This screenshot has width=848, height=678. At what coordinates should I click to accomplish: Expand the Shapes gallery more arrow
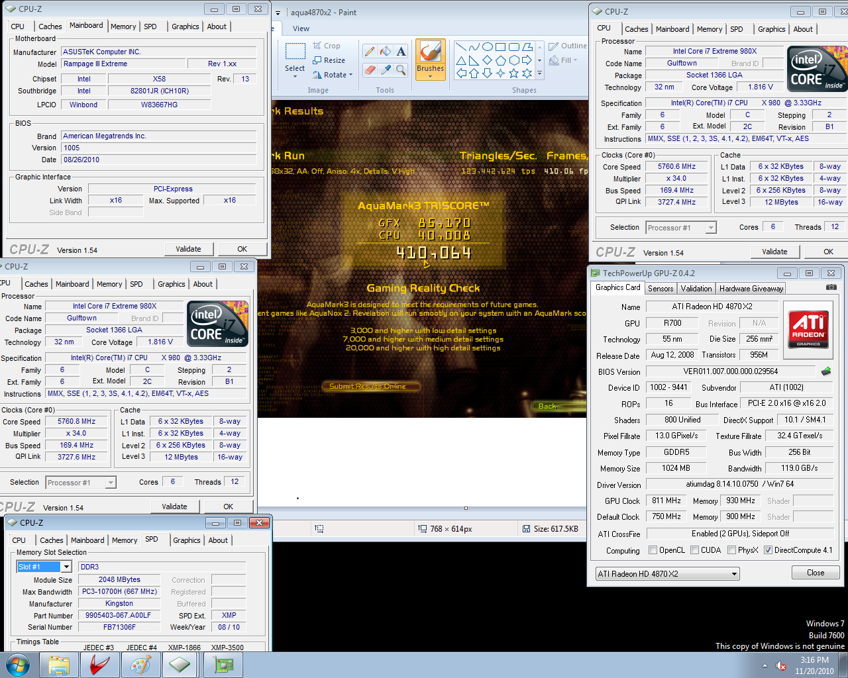539,73
